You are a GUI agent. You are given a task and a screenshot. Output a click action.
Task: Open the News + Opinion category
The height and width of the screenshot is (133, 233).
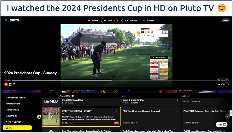coord(14,122)
